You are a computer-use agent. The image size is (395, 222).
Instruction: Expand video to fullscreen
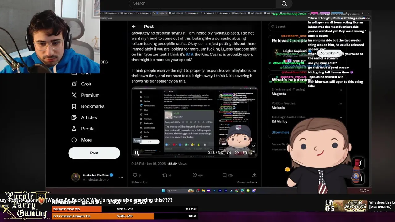click(253, 153)
